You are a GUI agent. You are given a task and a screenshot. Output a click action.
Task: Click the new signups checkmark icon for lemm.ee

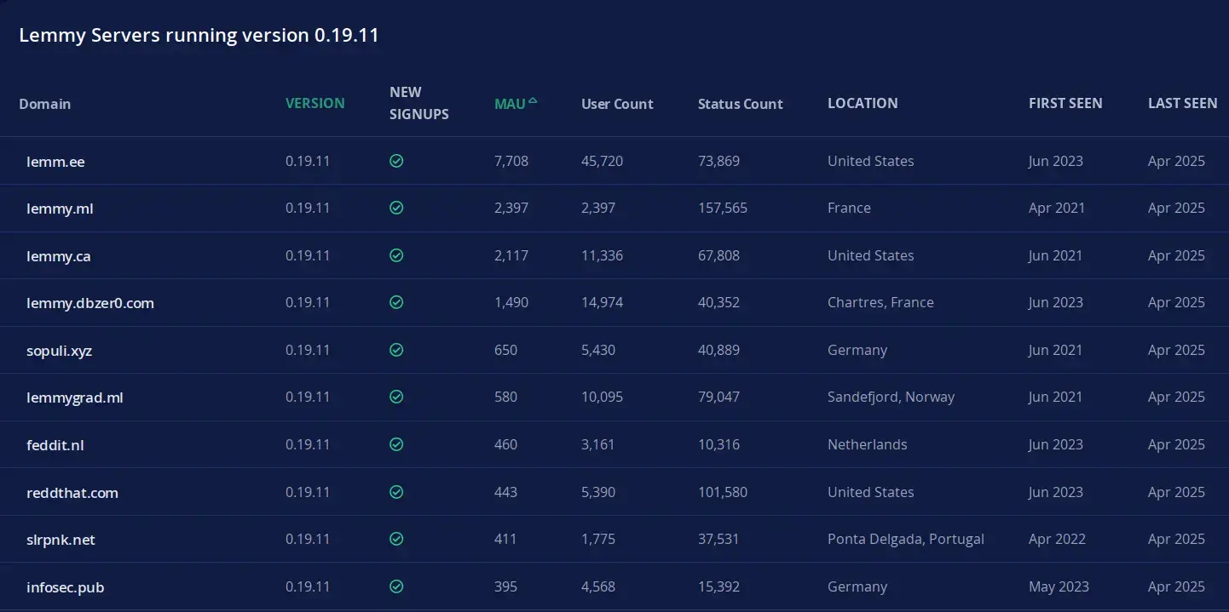click(x=396, y=161)
